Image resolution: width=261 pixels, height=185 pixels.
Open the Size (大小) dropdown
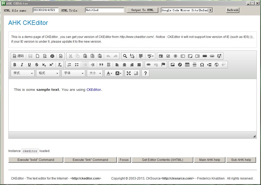[95, 73]
